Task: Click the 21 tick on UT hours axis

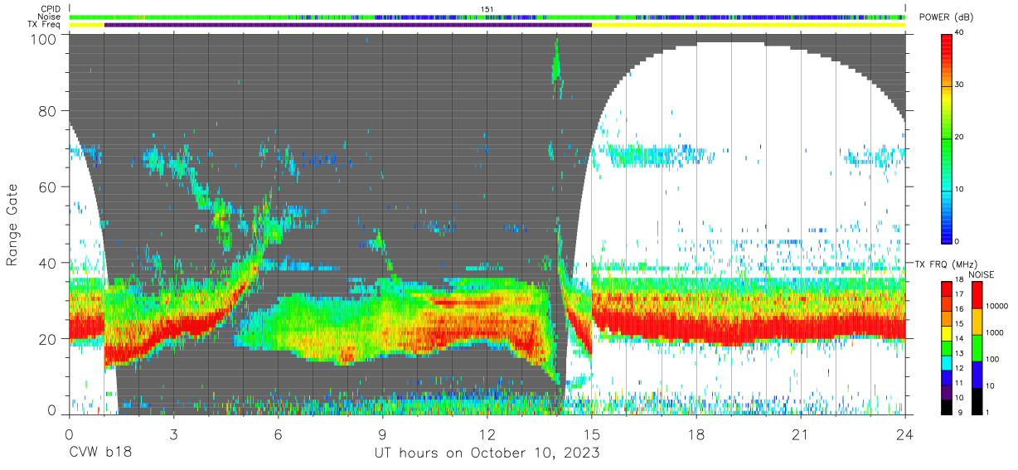Action: [801, 434]
